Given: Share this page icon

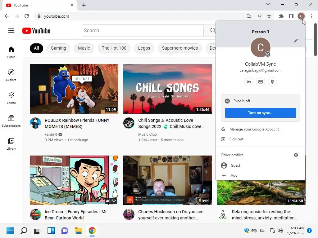Looking at the screenshot, I should point(259,16).
